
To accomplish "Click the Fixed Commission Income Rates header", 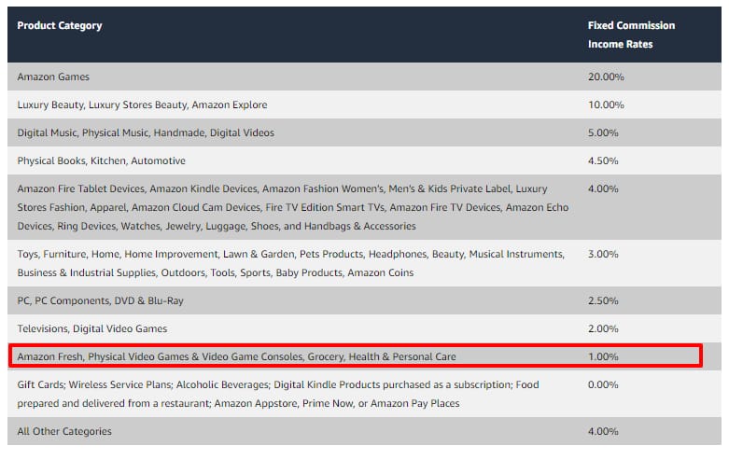I will pyautogui.click(x=631, y=35).
